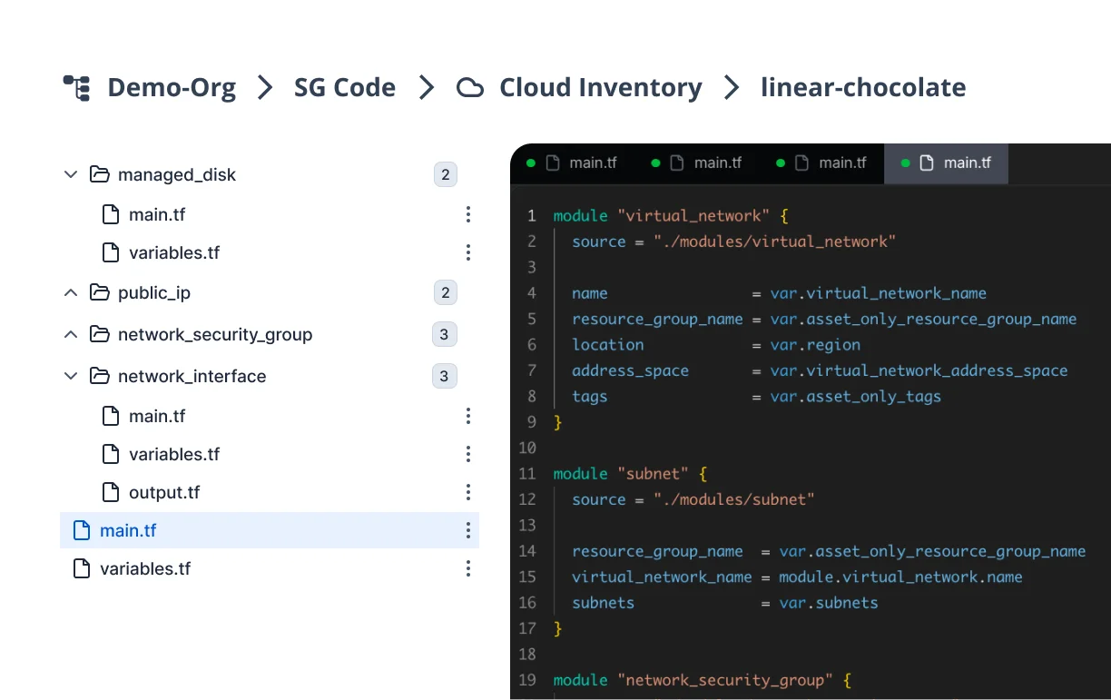Click the green dot on the active editor tab
Viewport: 1111px width, 700px height.
coord(905,163)
